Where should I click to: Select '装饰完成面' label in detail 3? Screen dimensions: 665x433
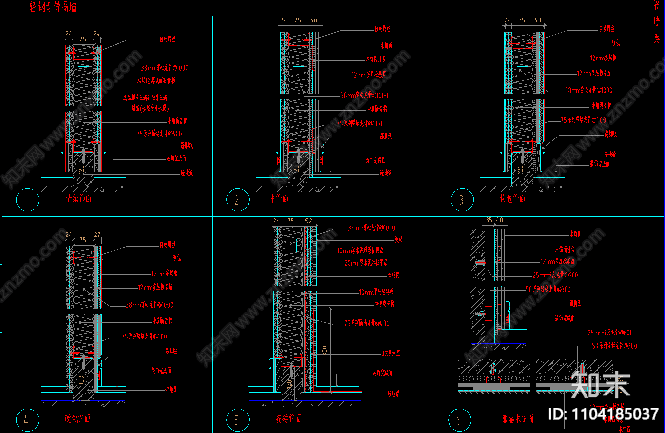coord(600,165)
